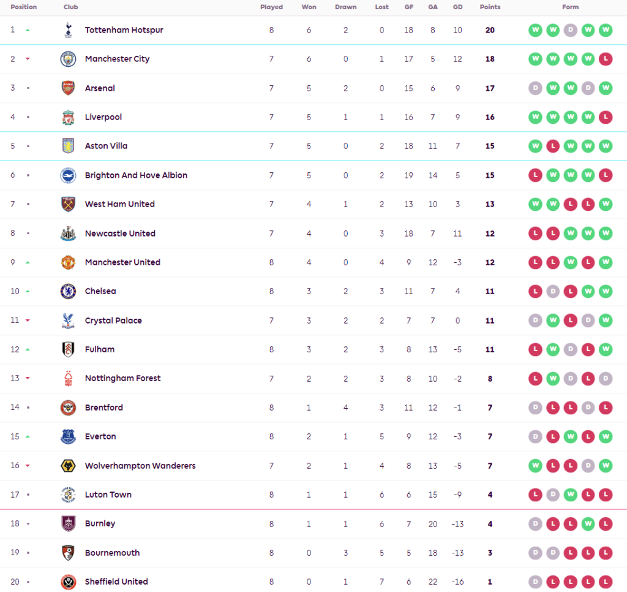The image size is (627, 592).
Task: Click the Chelsea club badge
Action: (68, 291)
